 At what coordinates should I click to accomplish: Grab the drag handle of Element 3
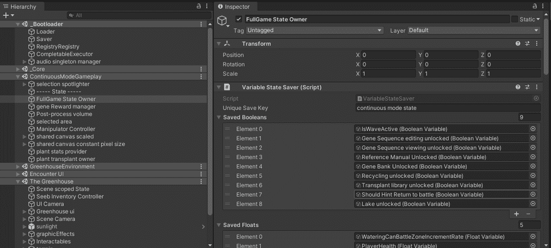click(228, 157)
